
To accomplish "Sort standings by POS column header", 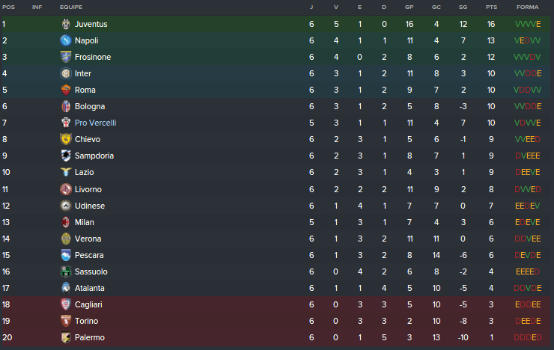I will (x=7, y=7).
